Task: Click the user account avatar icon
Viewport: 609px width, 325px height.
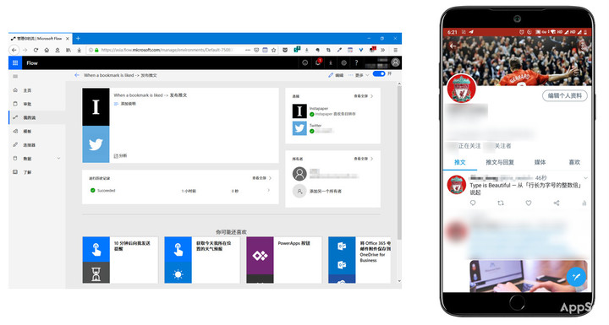Action: coord(395,62)
